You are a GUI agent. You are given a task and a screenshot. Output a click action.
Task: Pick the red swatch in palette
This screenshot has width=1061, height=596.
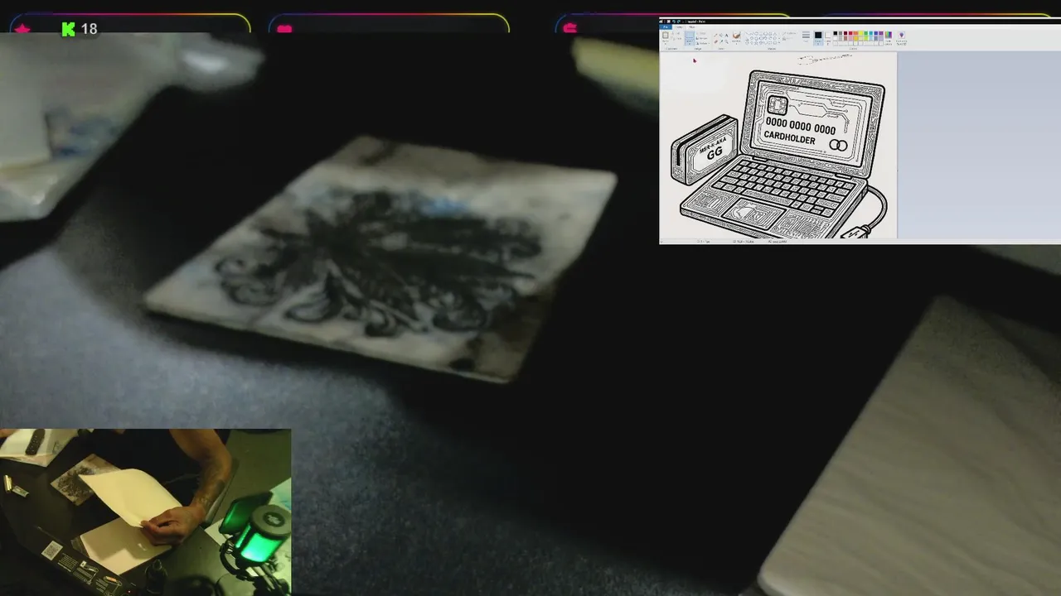pos(850,33)
